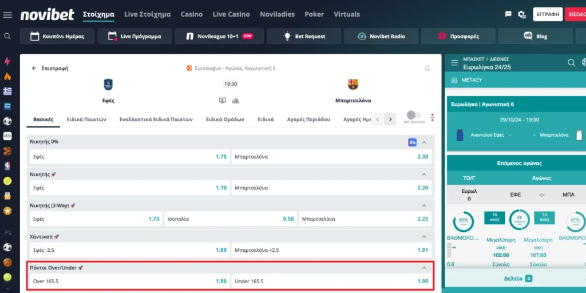Collapse the Νικητής (3-Way) market
This screenshot has height=293, width=586.
click(x=424, y=205)
